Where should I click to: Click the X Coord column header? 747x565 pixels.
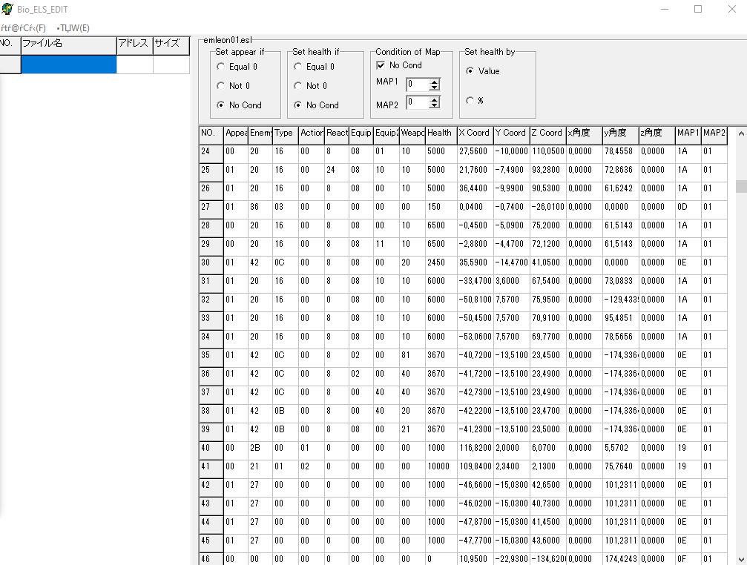click(475, 133)
